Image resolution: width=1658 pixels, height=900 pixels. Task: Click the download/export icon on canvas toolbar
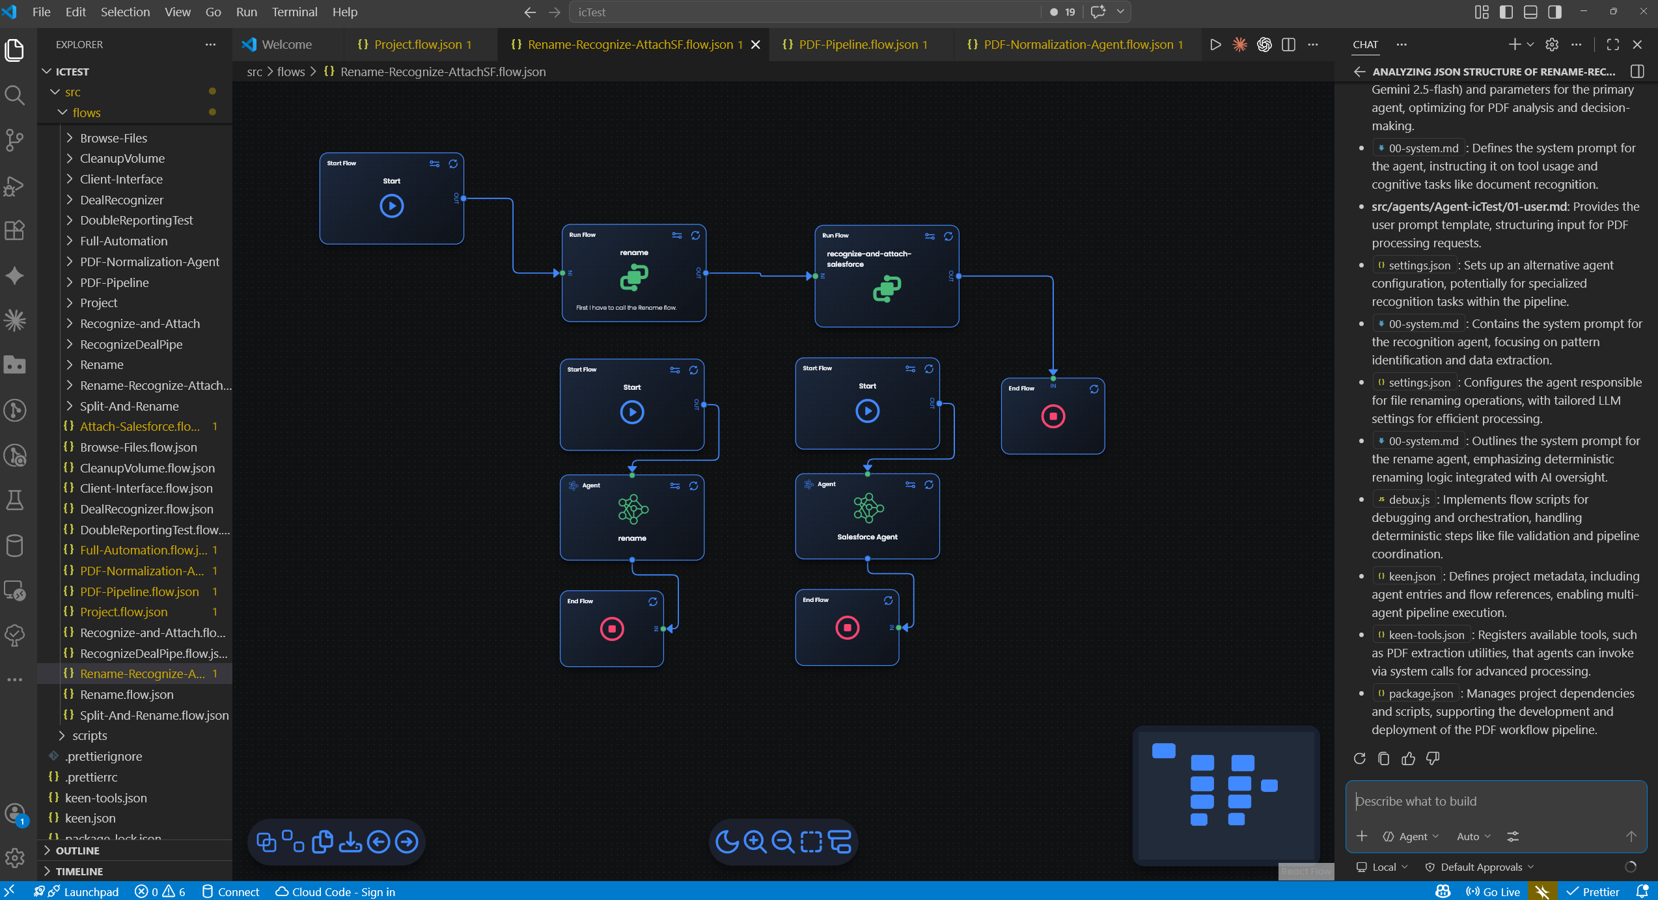pos(350,842)
